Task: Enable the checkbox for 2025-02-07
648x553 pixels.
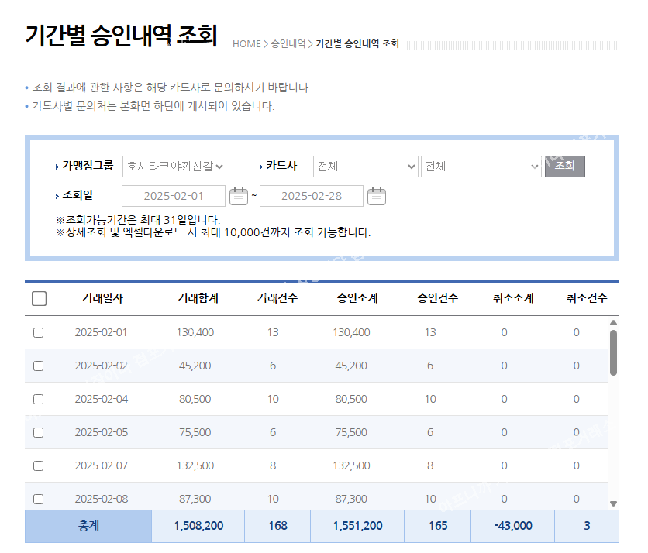Action: point(39,465)
